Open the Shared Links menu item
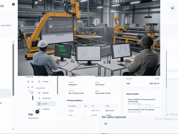Image resolution: width=178 pixels, height=134 pixels. click(47, 98)
